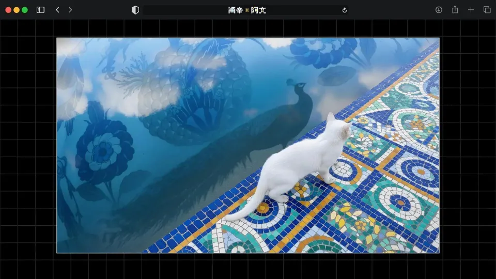Open the privacy report shield icon
This screenshot has height=279, width=496.
pyautogui.click(x=135, y=10)
